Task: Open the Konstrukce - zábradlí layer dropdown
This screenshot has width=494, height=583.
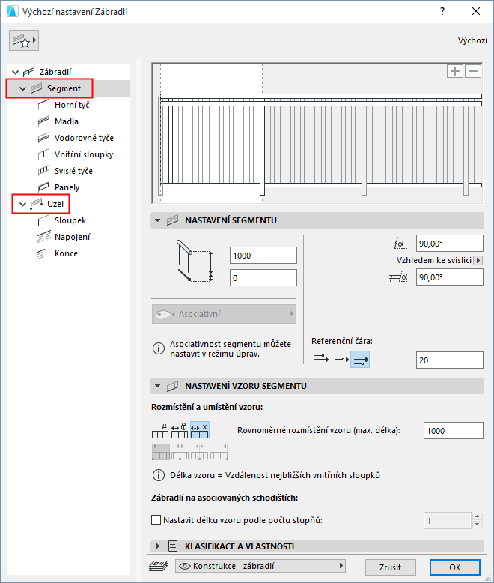Action: point(260,566)
